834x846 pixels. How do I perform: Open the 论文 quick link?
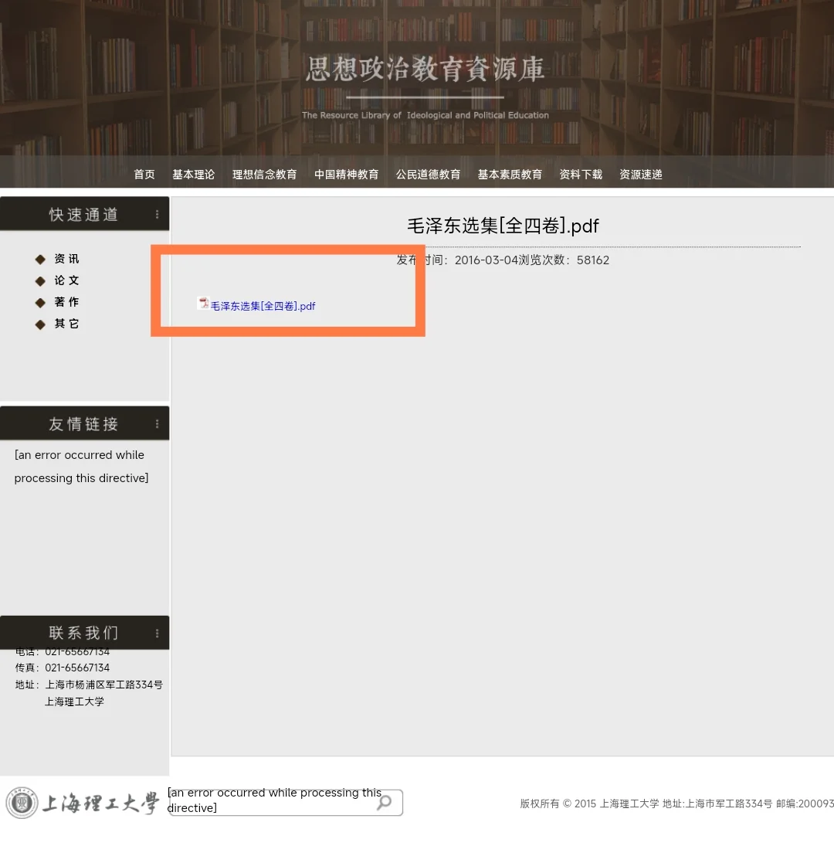67,280
